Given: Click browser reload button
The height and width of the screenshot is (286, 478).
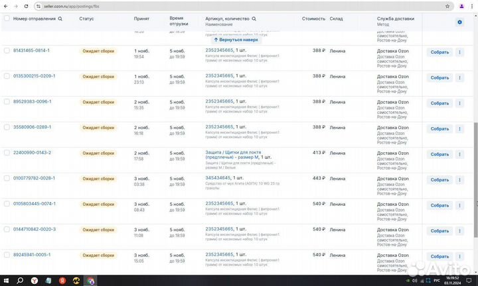Looking at the screenshot, I should pos(26,5).
